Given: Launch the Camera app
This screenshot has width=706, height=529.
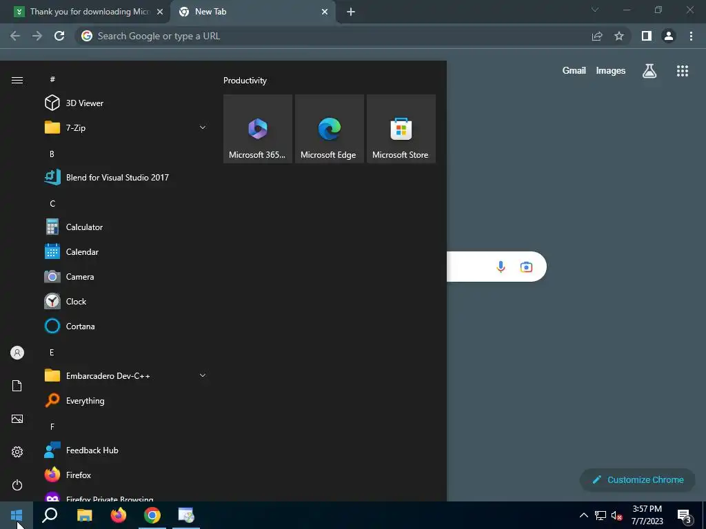Looking at the screenshot, I should [x=125, y=277].
